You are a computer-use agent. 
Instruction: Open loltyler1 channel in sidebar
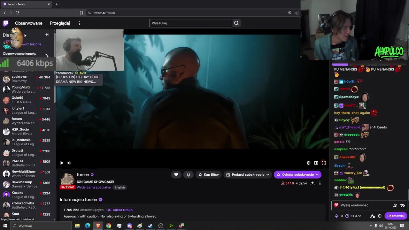pos(27,111)
